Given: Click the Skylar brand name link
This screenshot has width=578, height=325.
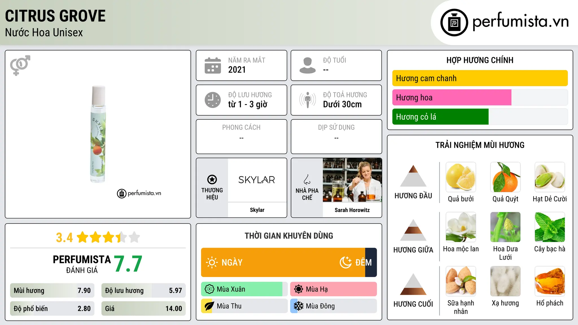Looking at the screenshot, I should 257,210.
